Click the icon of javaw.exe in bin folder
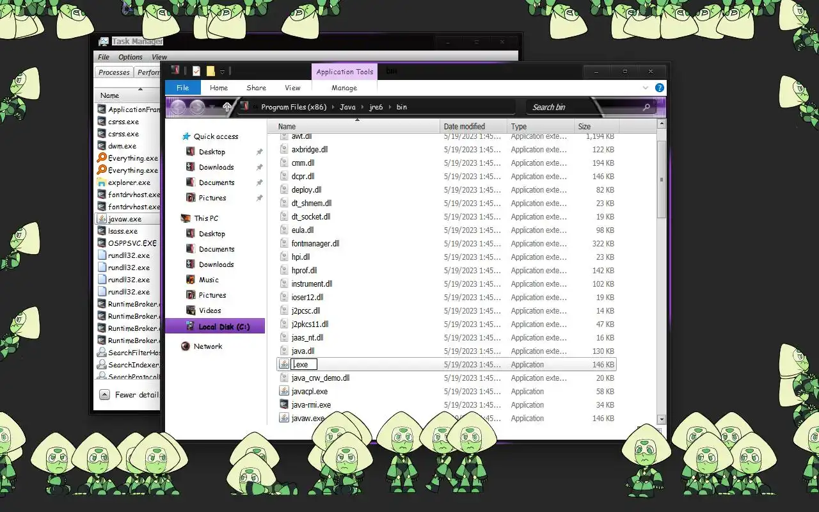This screenshot has width=819, height=512. [x=284, y=418]
